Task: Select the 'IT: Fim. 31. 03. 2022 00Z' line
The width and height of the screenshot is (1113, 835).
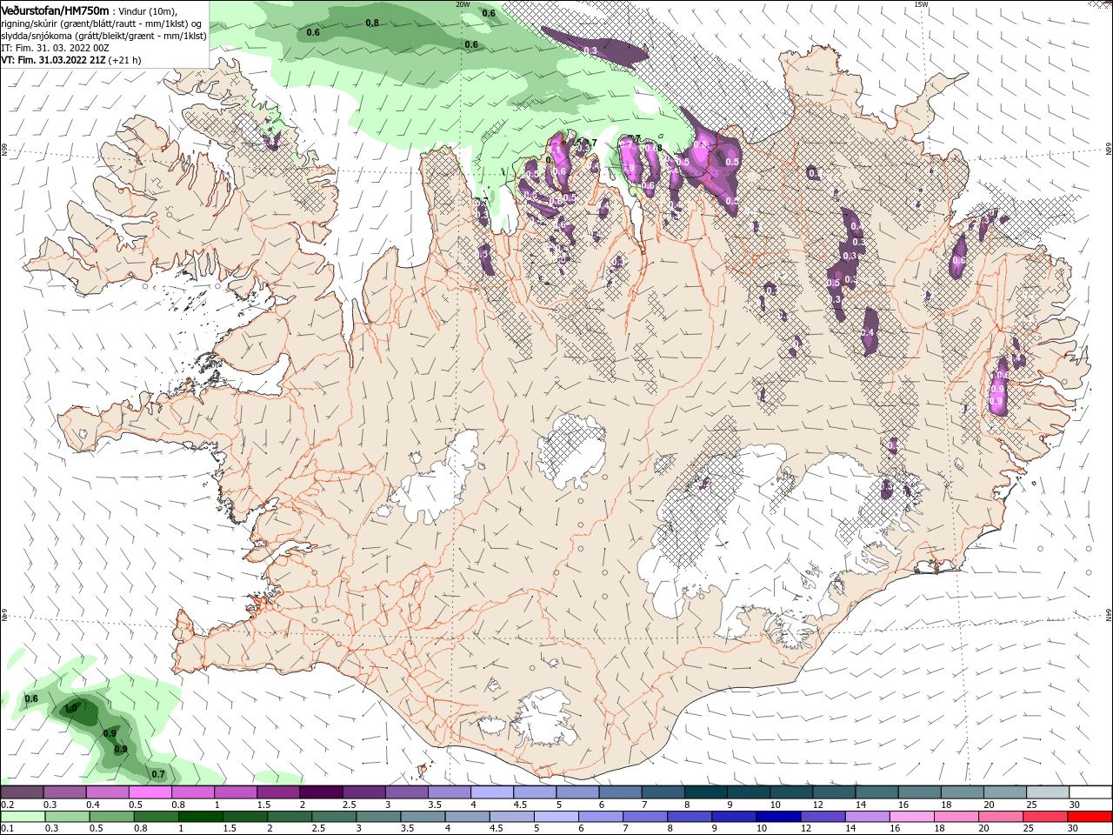Action: [x=55, y=48]
